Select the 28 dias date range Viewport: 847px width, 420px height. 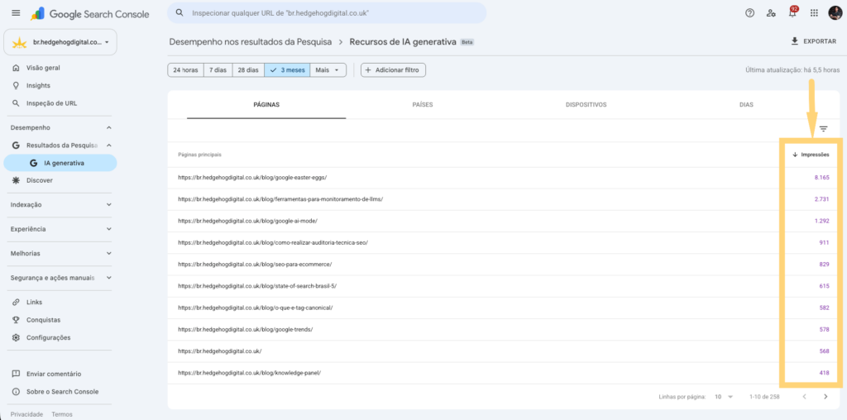pos(248,70)
